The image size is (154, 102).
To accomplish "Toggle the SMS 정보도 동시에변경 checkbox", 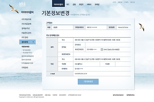I will tap(102, 49).
